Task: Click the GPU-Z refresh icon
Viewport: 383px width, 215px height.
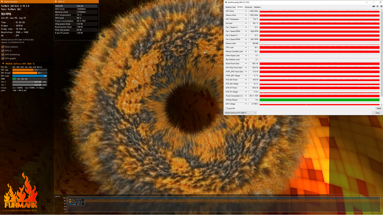Action: tap(378, 6)
